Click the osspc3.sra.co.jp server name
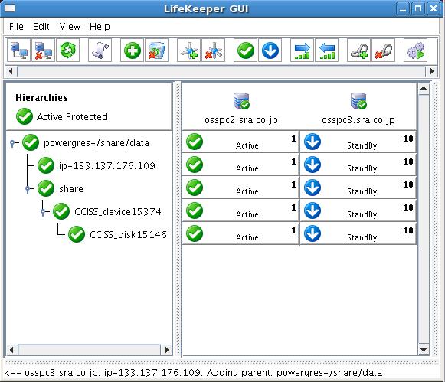Screen dimensions: 445x382 coord(358,120)
